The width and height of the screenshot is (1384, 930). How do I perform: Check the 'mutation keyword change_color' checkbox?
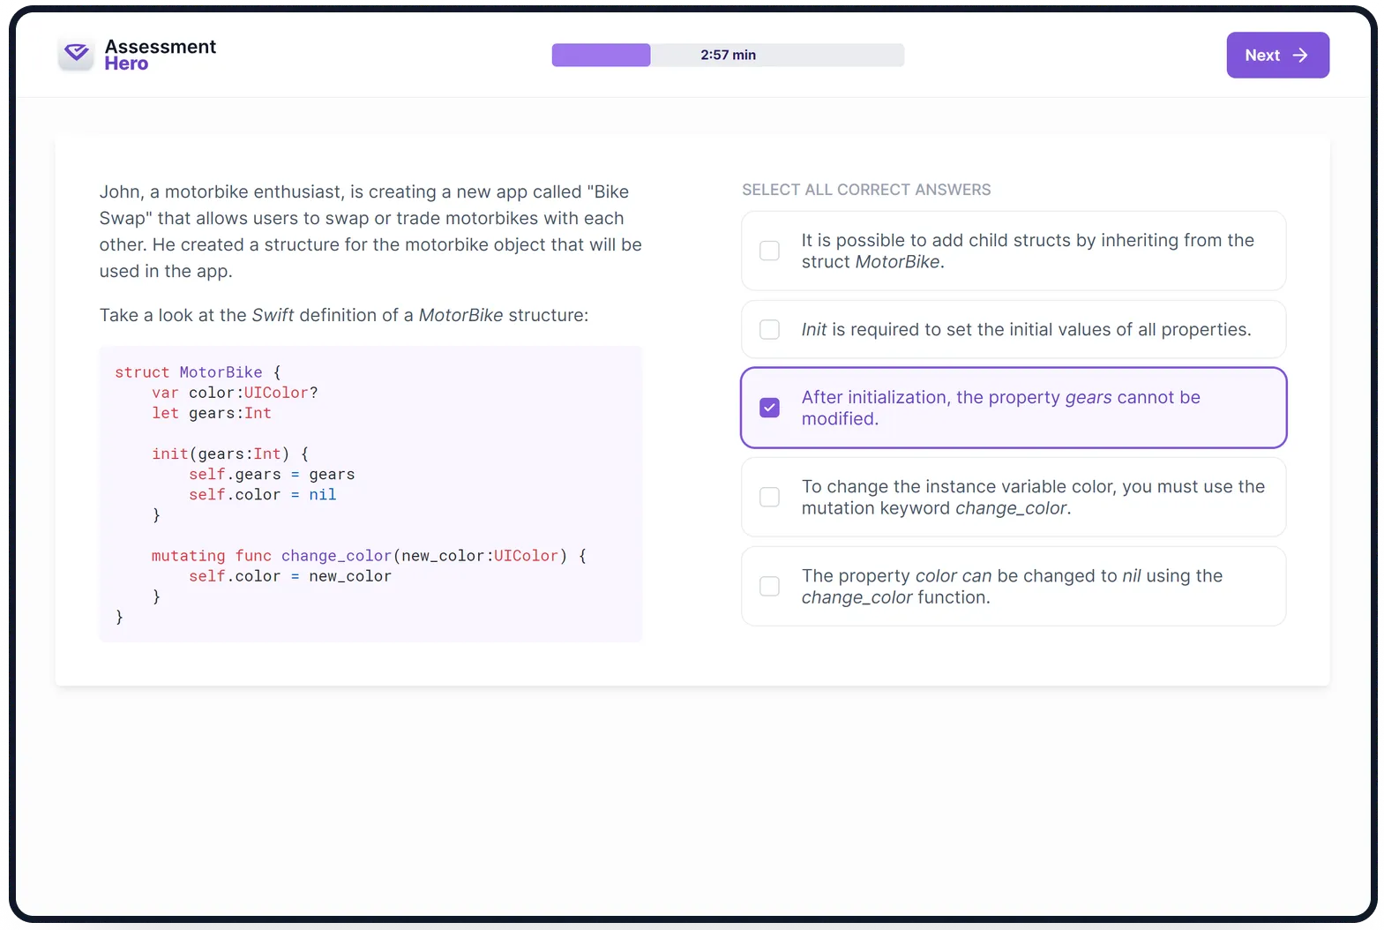pos(769,497)
